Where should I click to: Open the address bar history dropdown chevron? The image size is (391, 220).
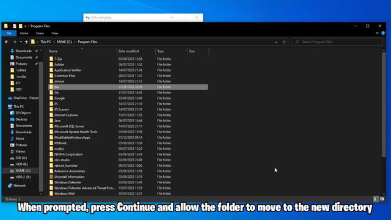coord(276,42)
